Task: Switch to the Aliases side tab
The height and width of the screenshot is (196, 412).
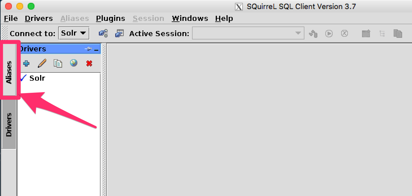Action: pos(9,72)
